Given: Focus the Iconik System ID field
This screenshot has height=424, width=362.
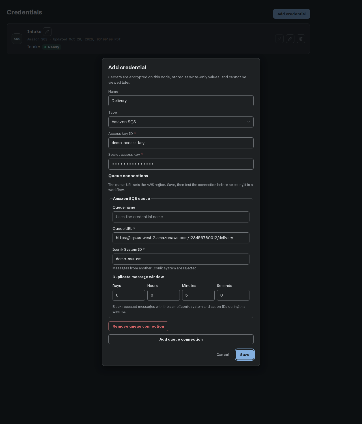Looking at the screenshot, I should [181, 259].
